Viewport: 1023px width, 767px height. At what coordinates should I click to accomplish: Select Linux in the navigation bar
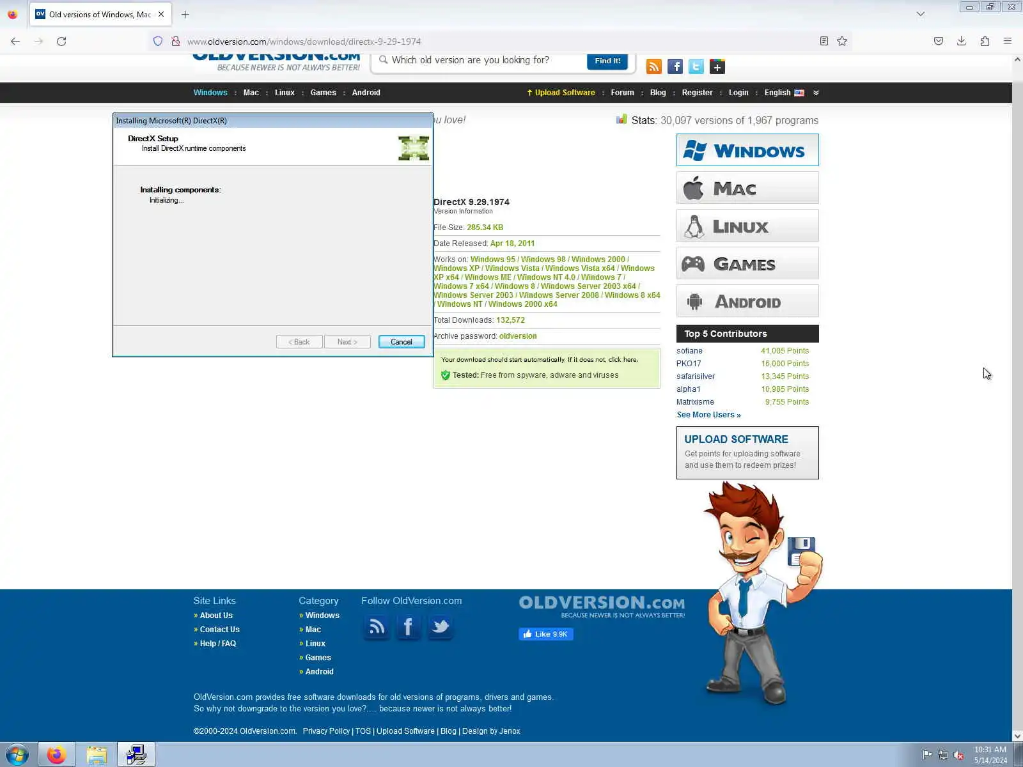pyautogui.click(x=285, y=93)
